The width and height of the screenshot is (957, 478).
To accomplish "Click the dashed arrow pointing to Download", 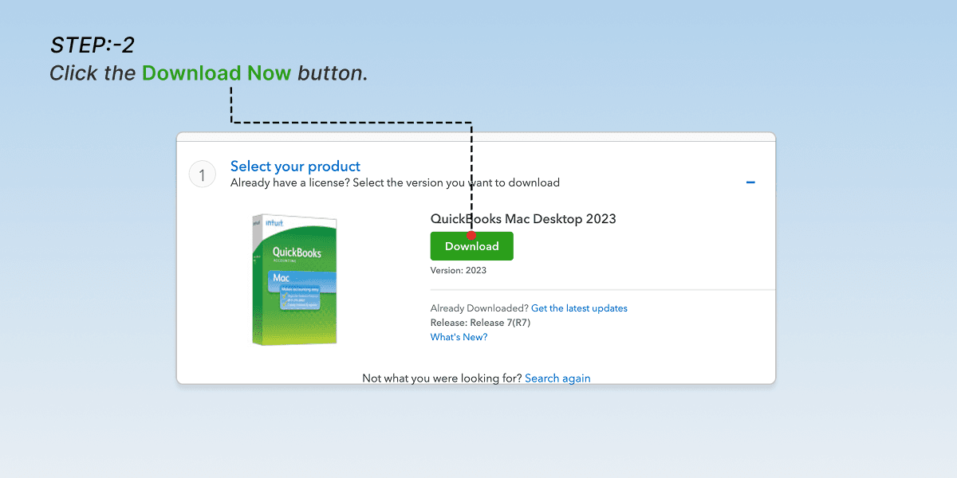I will [351, 121].
